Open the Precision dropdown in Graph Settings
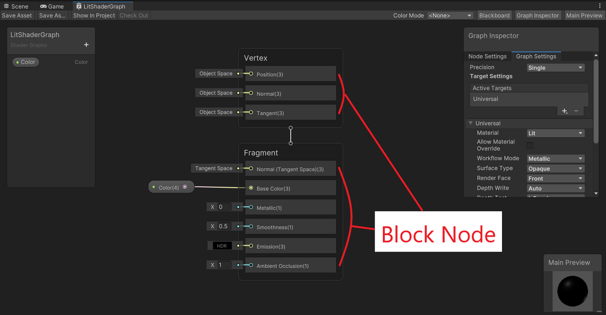The width and height of the screenshot is (606, 315). click(x=555, y=67)
